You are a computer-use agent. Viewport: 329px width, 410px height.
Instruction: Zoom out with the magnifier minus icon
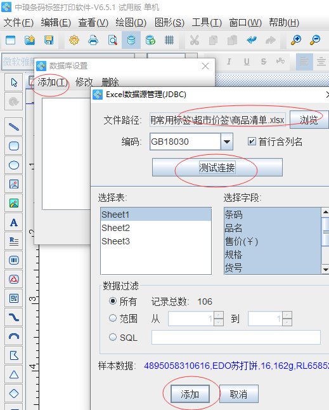[x=315, y=40]
